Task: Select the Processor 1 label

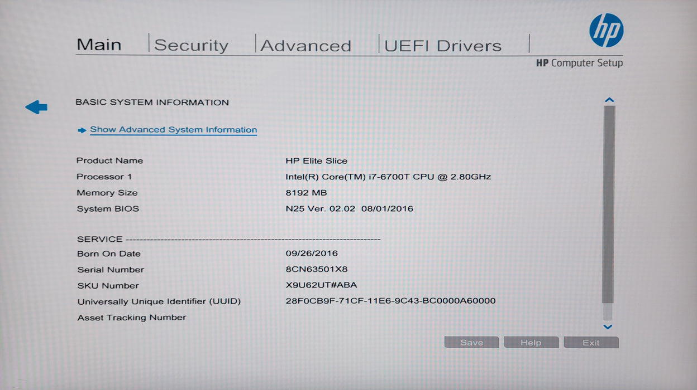Action: (x=104, y=177)
